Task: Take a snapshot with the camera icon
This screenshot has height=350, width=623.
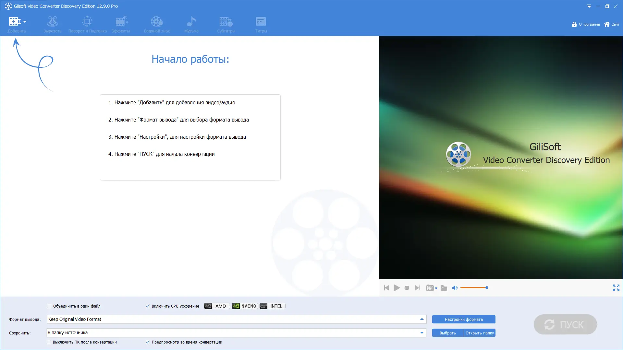Action: (x=430, y=288)
